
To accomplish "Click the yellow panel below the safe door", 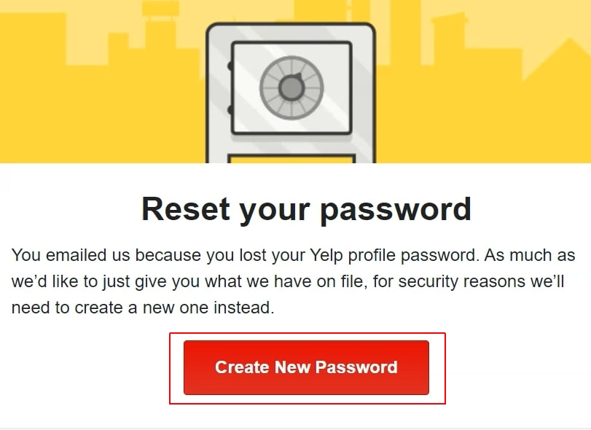I will [x=291, y=159].
